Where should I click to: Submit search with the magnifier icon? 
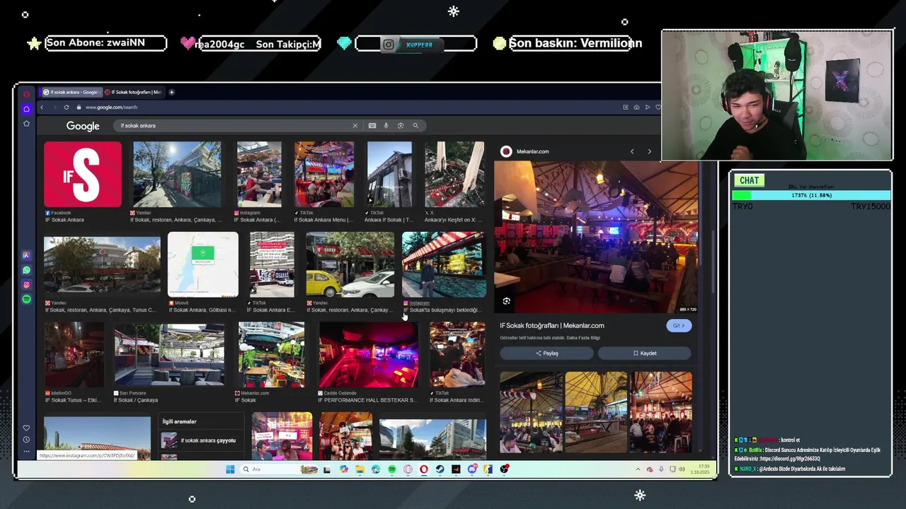415,126
